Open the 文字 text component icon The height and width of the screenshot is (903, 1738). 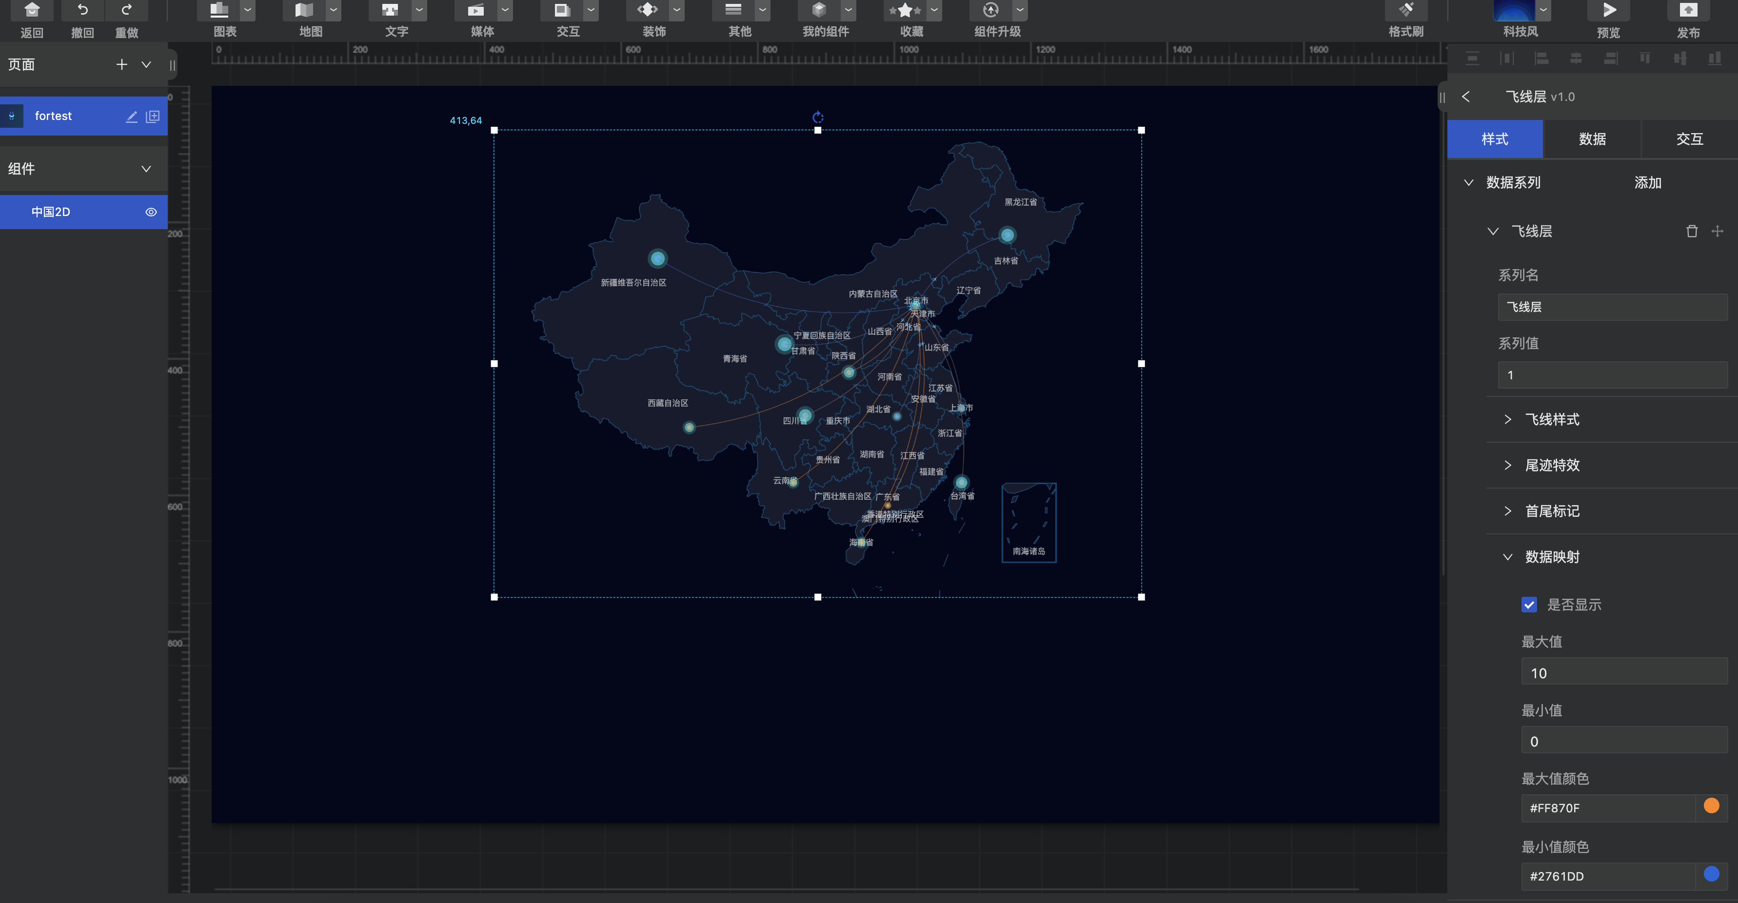coord(390,10)
